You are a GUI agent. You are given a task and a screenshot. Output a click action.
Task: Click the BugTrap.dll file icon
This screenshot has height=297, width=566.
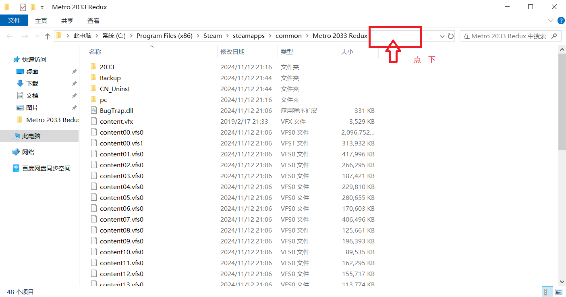pyautogui.click(x=94, y=110)
